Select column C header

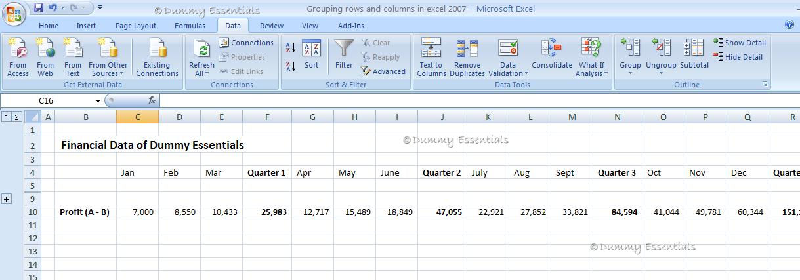click(137, 117)
